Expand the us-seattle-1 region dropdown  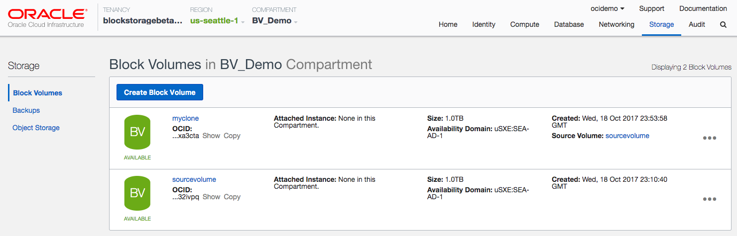217,21
